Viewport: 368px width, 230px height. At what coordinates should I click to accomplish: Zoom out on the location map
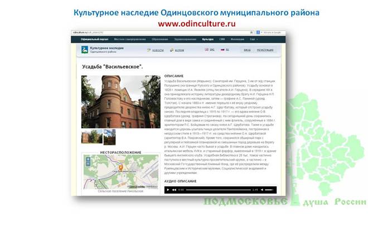point(88,164)
